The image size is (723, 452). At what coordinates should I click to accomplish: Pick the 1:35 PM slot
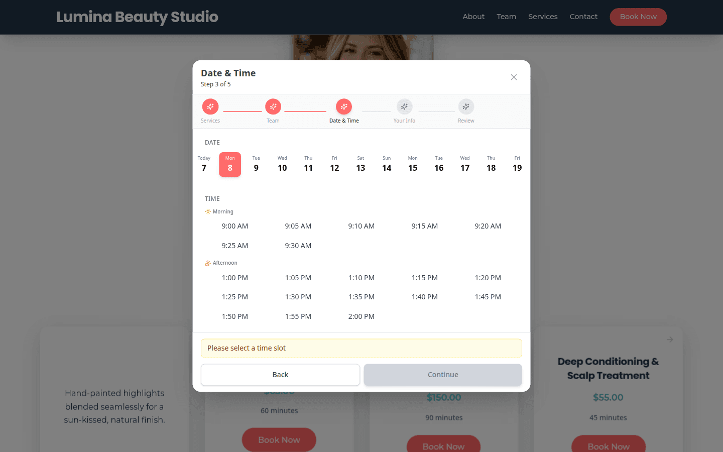pos(361,297)
